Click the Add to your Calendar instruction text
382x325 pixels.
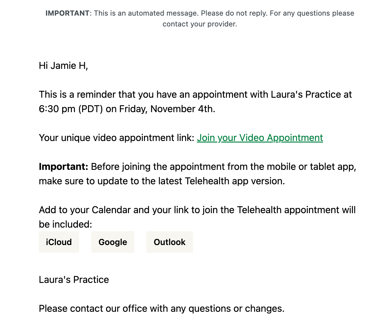click(x=197, y=216)
